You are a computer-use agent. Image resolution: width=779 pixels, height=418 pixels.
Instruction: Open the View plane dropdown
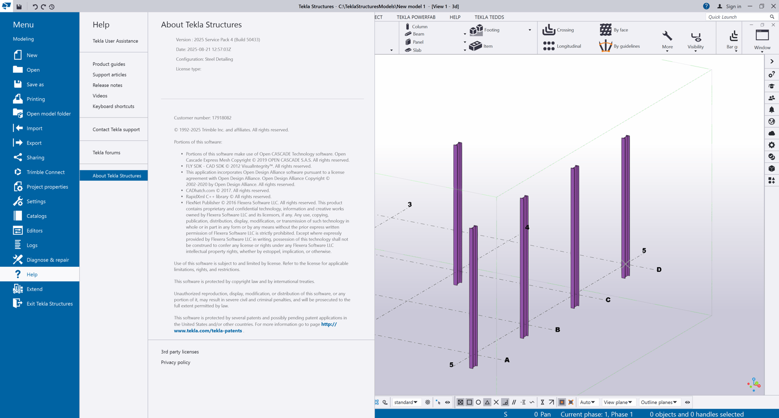click(x=618, y=402)
